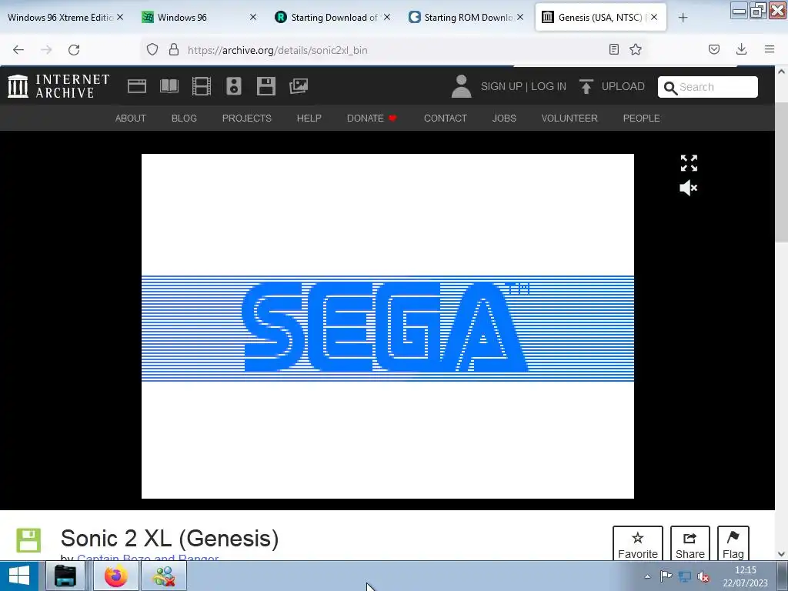Bookmark this page with the star icon
Viewport: 788px width, 591px height.
pyautogui.click(x=636, y=50)
